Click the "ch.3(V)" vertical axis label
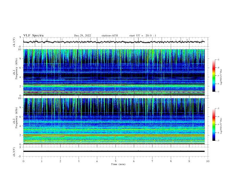The image size is (234, 181). pos(14,152)
